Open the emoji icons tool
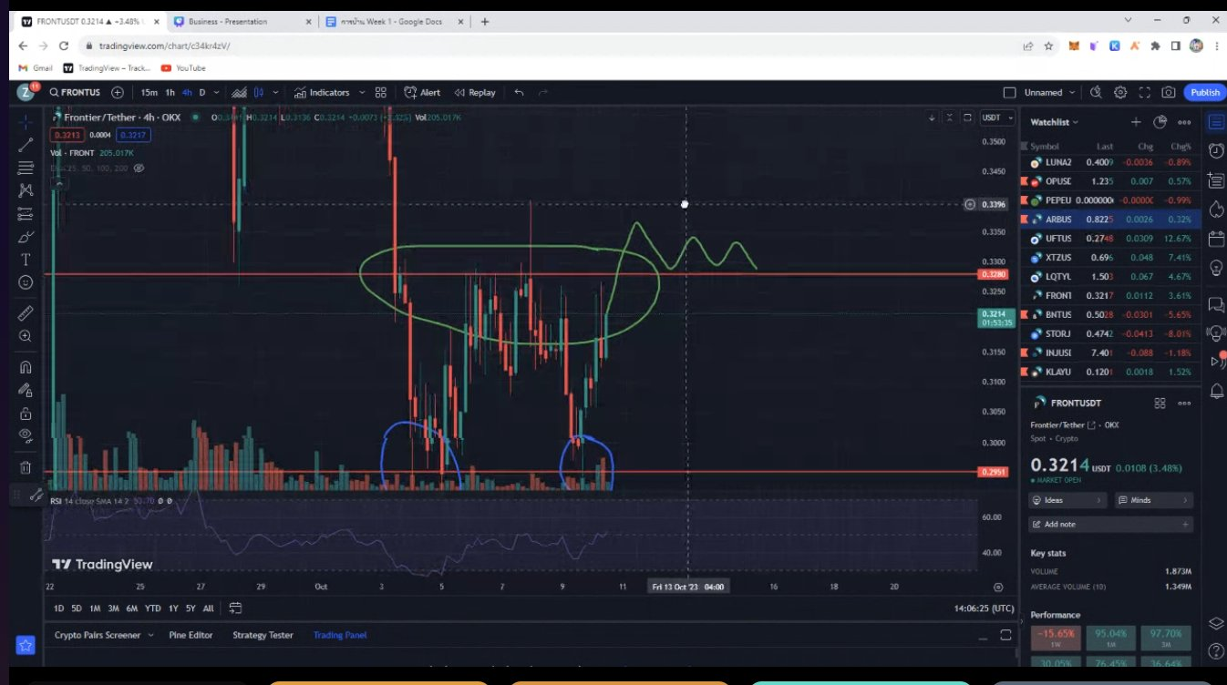The height and width of the screenshot is (685, 1227). (x=26, y=282)
